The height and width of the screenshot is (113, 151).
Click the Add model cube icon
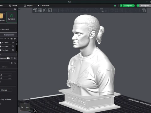35,10
